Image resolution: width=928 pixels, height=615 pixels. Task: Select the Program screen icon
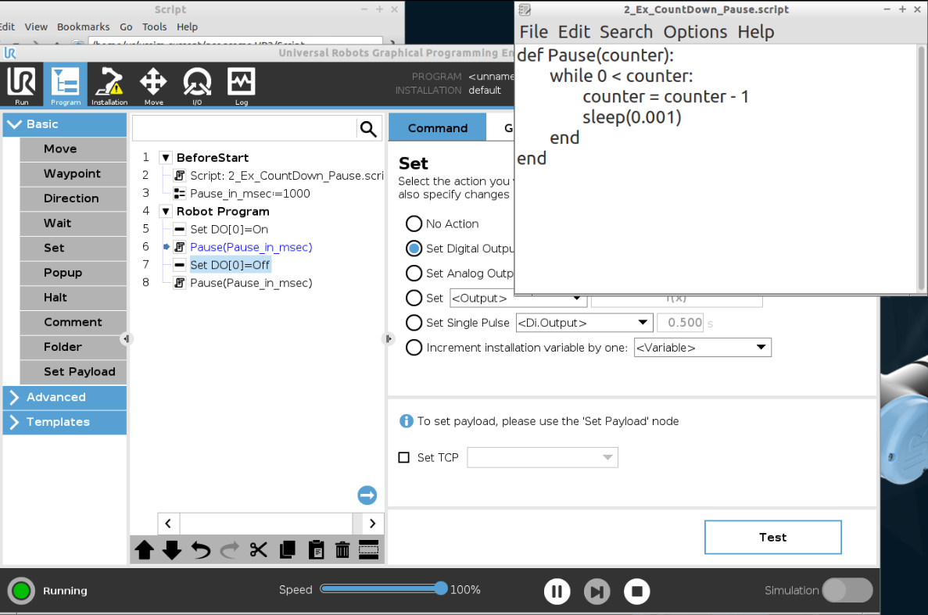click(65, 85)
